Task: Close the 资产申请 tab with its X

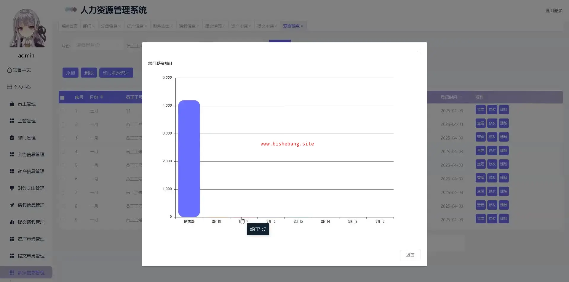Action: [250, 26]
